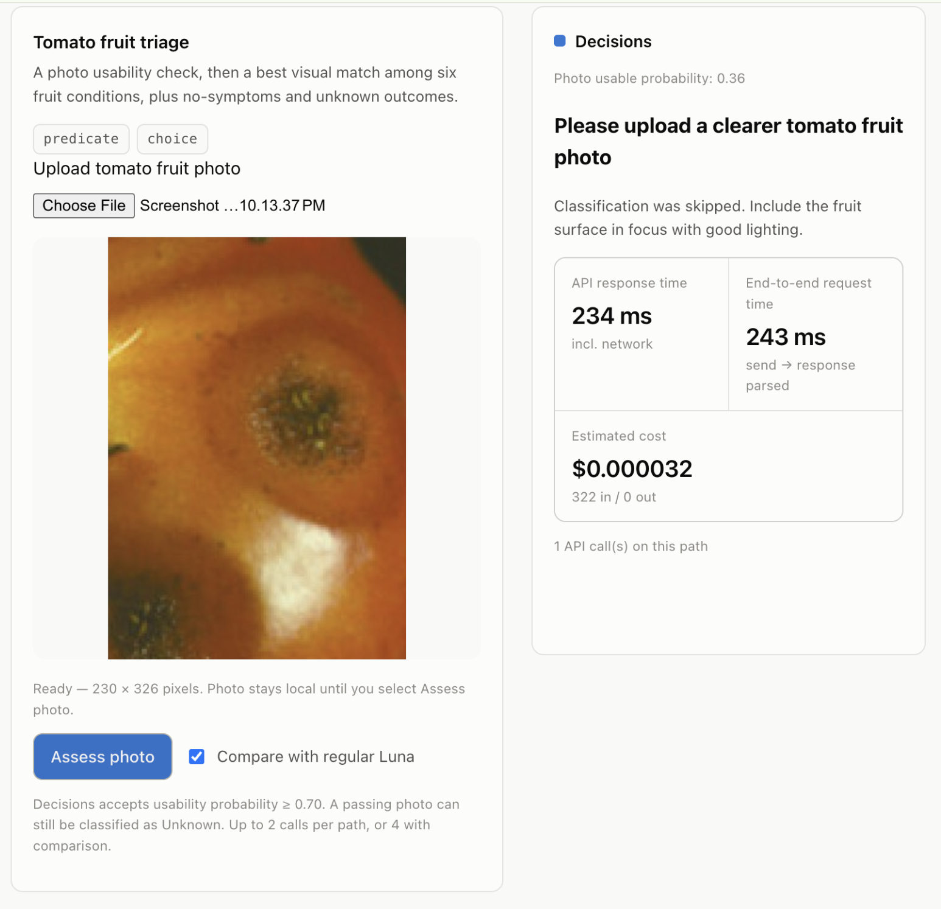
Task: Click the upload clearer photo message heading
Action: [729, 141]
